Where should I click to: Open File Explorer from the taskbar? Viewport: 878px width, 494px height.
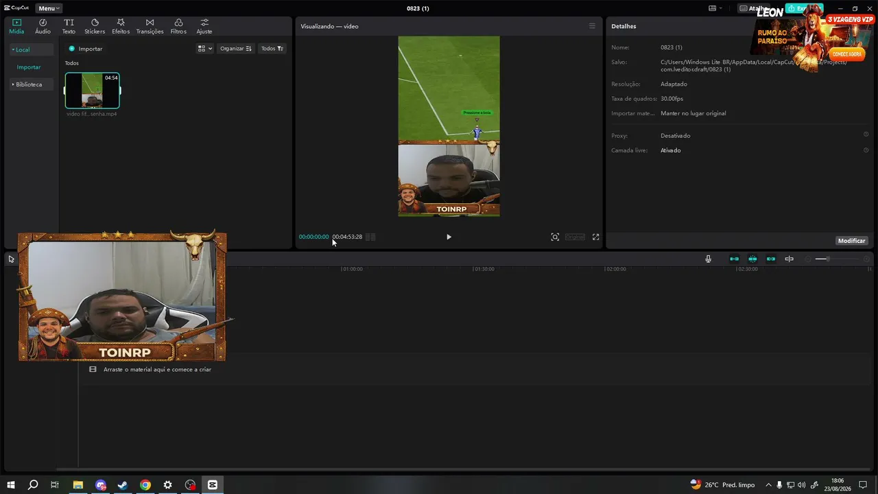click(78, 485)
